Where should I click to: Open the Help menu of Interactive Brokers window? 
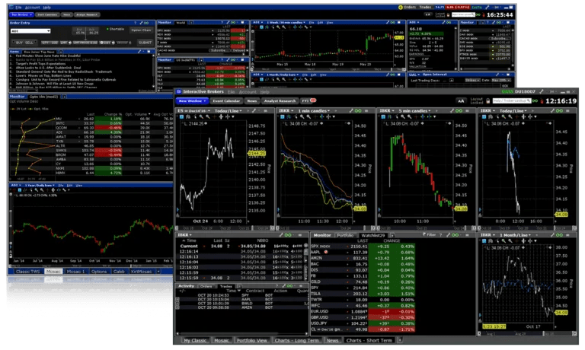(265, 92)
